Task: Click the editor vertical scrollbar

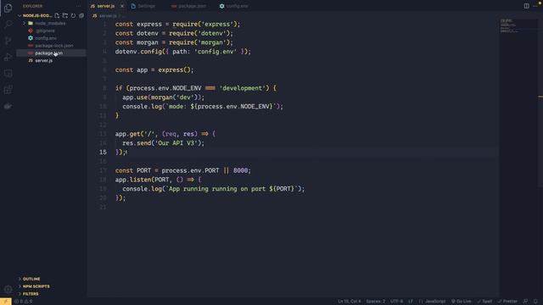Action: click(x=540, y=103)
